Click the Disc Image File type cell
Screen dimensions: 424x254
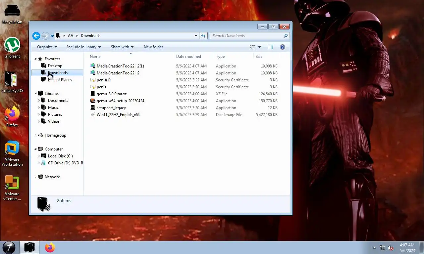coord(229,115)
